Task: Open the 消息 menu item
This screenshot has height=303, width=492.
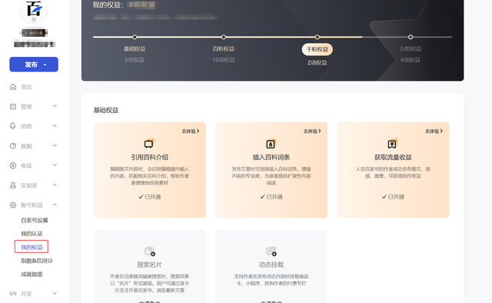Action: [x=26, y=126]
